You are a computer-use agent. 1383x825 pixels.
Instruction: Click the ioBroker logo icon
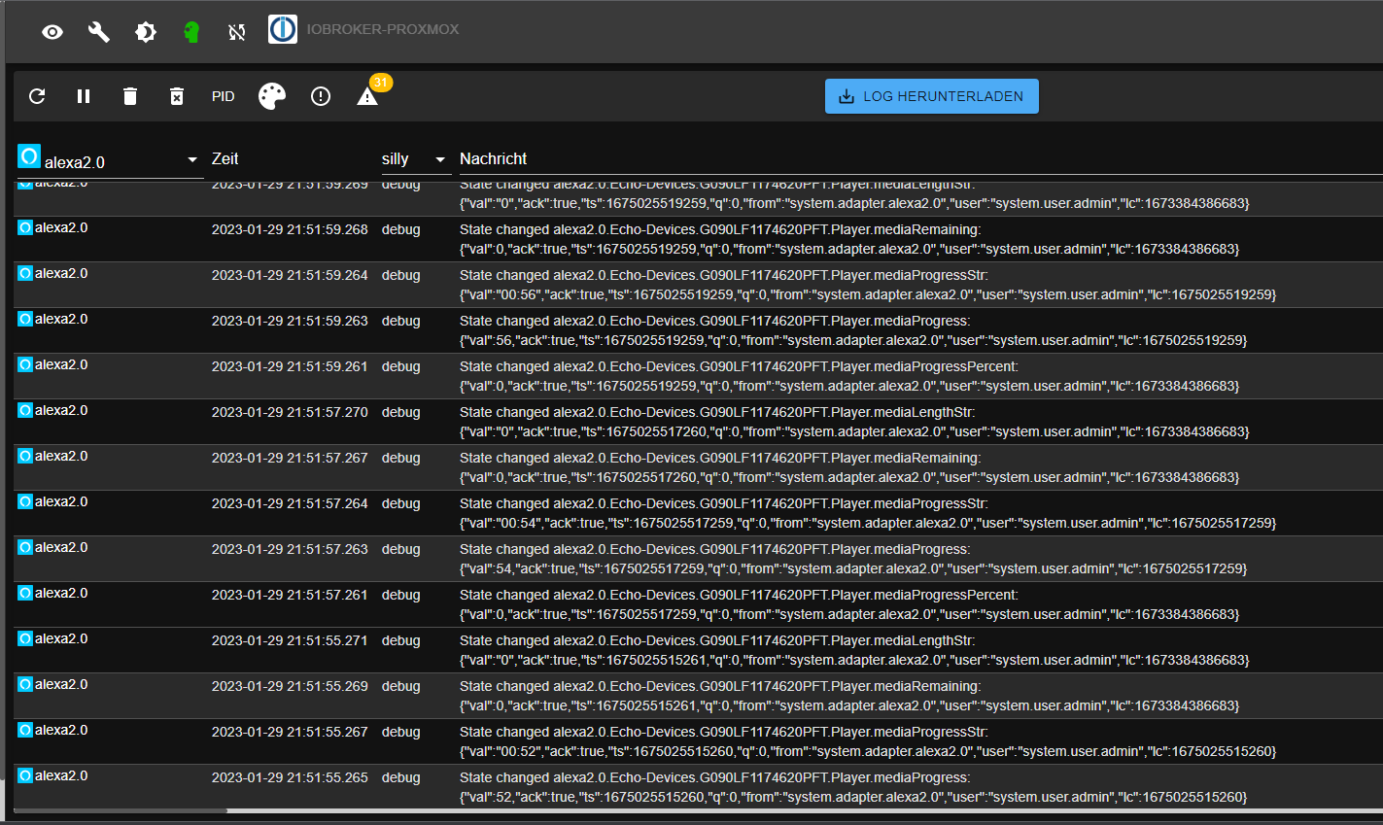click(283, 29)
